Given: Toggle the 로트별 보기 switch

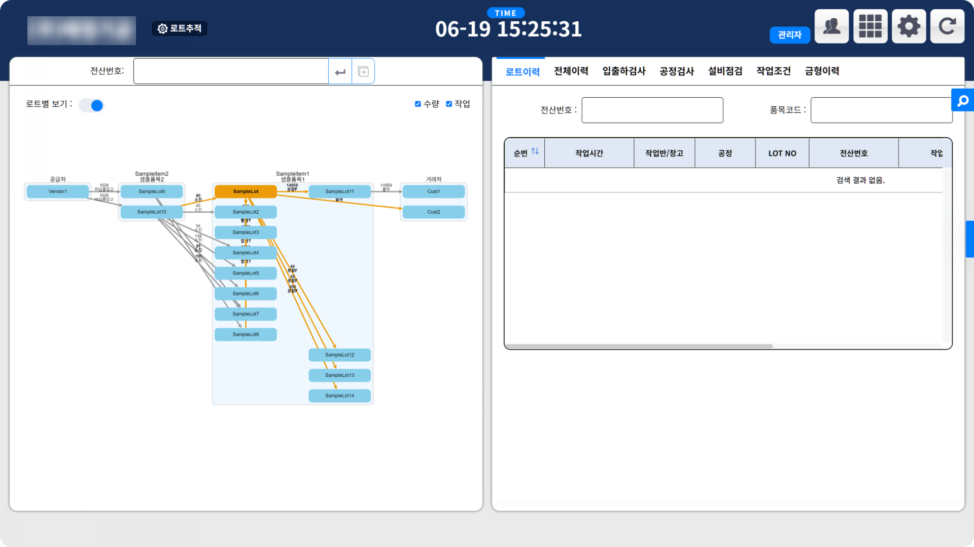Looking at the screenshot, I should pos(92,105).
